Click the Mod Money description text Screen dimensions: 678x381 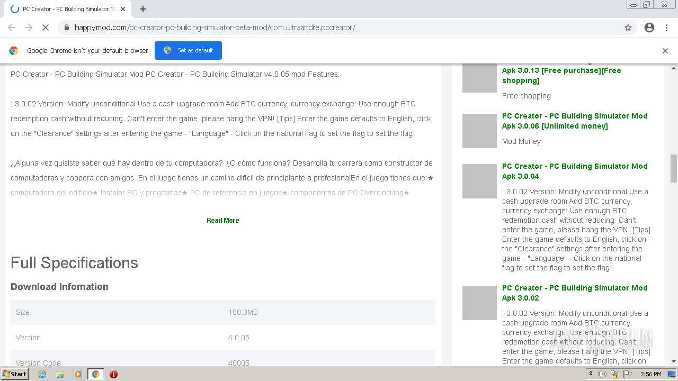point(522,141)
